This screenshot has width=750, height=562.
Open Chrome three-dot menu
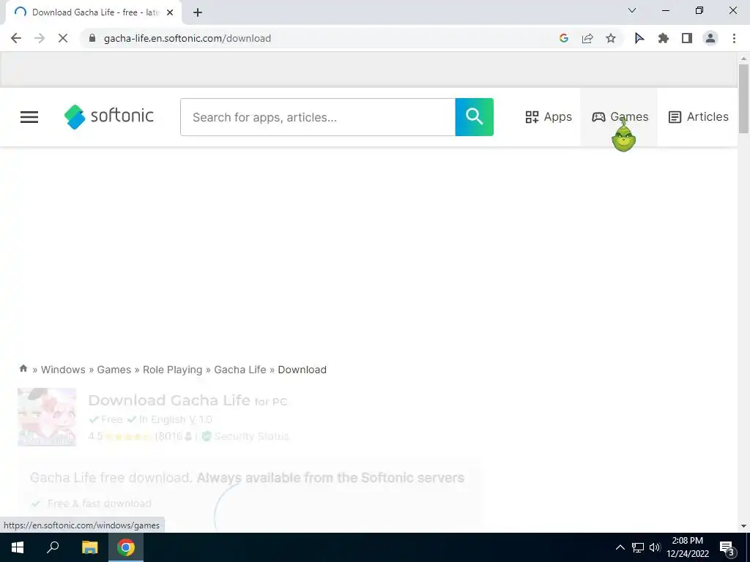(x=734, y=38)
